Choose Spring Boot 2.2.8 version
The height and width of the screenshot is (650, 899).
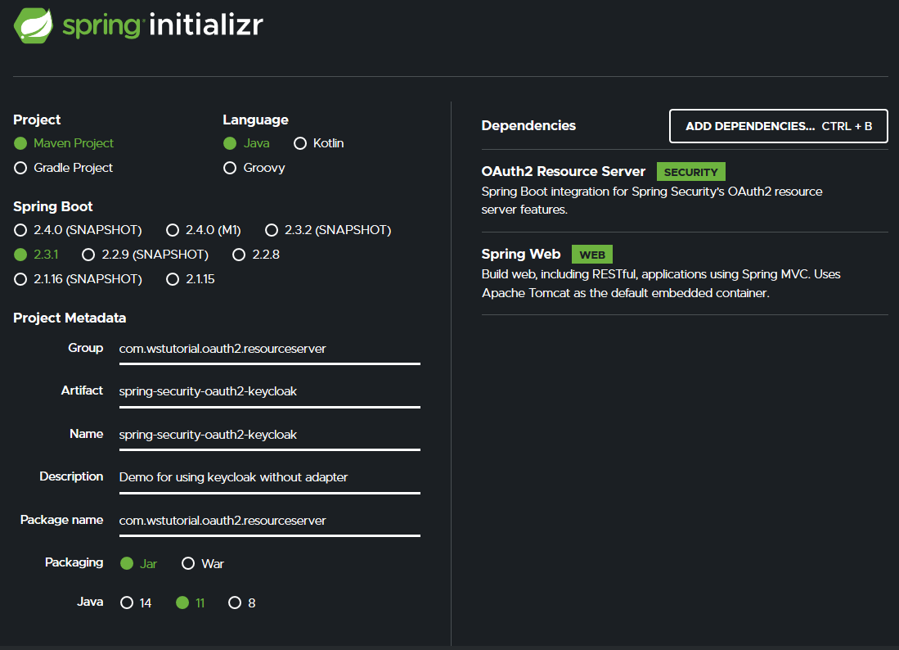coord(239,255)
